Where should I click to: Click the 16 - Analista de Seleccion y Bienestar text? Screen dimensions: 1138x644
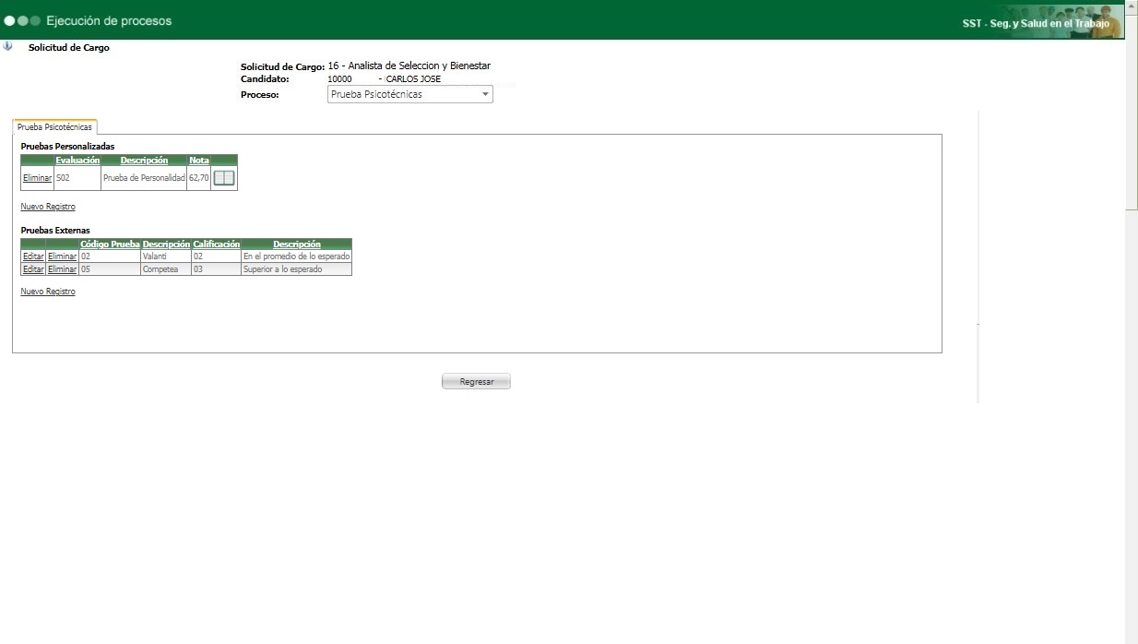tap(409, 66)
